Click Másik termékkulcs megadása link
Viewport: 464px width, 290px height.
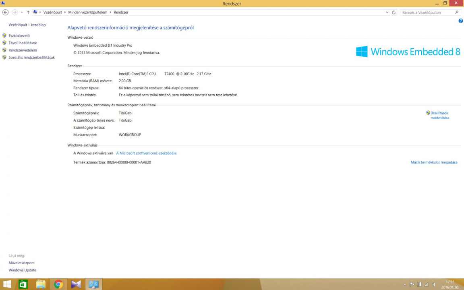click(434, 162)
